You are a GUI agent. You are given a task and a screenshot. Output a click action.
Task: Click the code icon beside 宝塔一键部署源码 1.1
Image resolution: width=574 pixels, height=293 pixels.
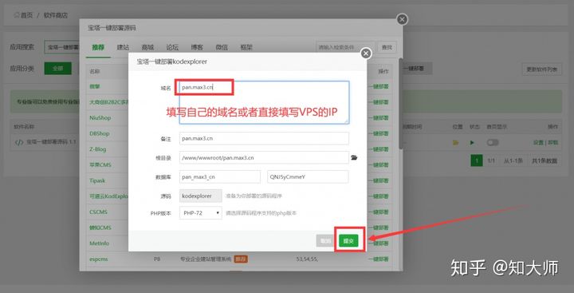pyautogui.click(x=19, y=142)
